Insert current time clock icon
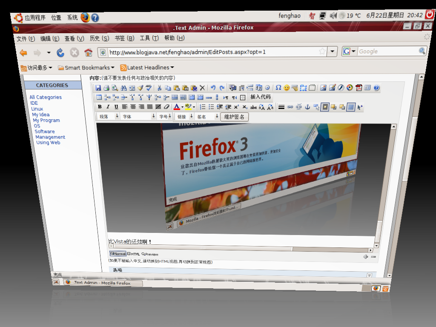This screenshot has width=436, height=327. tap(267, 88)
